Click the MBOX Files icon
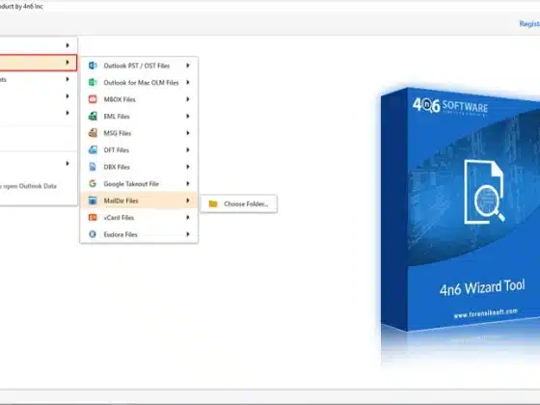This screenshot has height=405, width=540. tap(93, 99)
